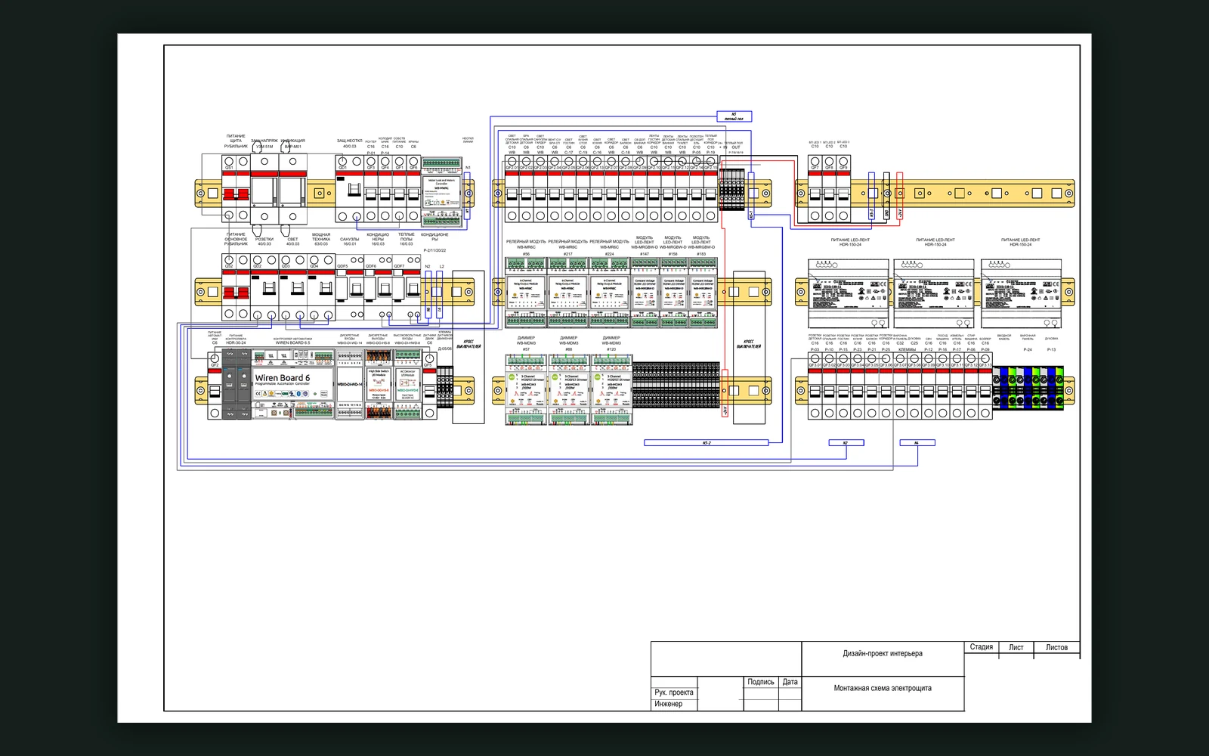Click the "N1" terminal label

(468, 168)
